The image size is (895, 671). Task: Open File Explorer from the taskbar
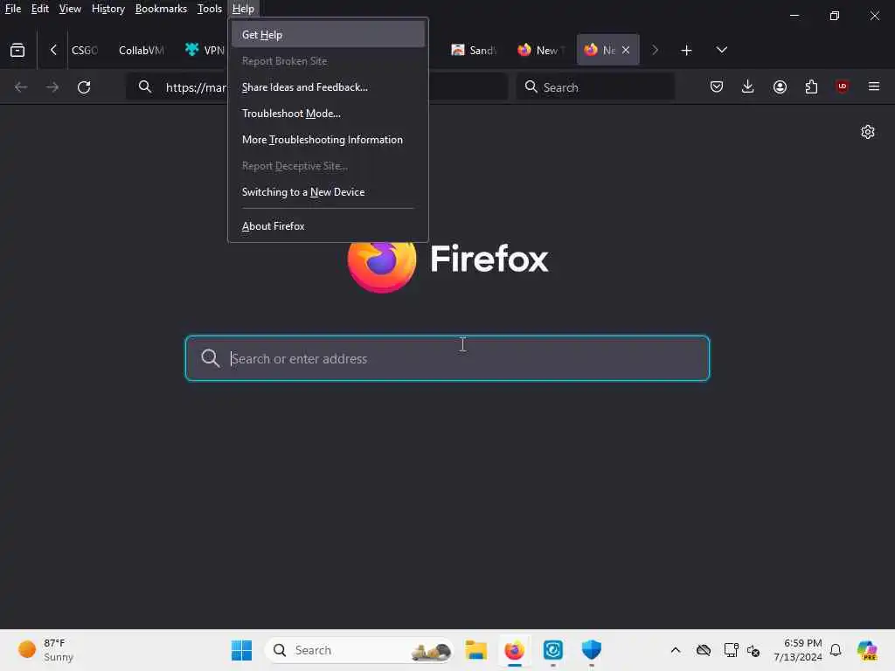tap(476, 650)
